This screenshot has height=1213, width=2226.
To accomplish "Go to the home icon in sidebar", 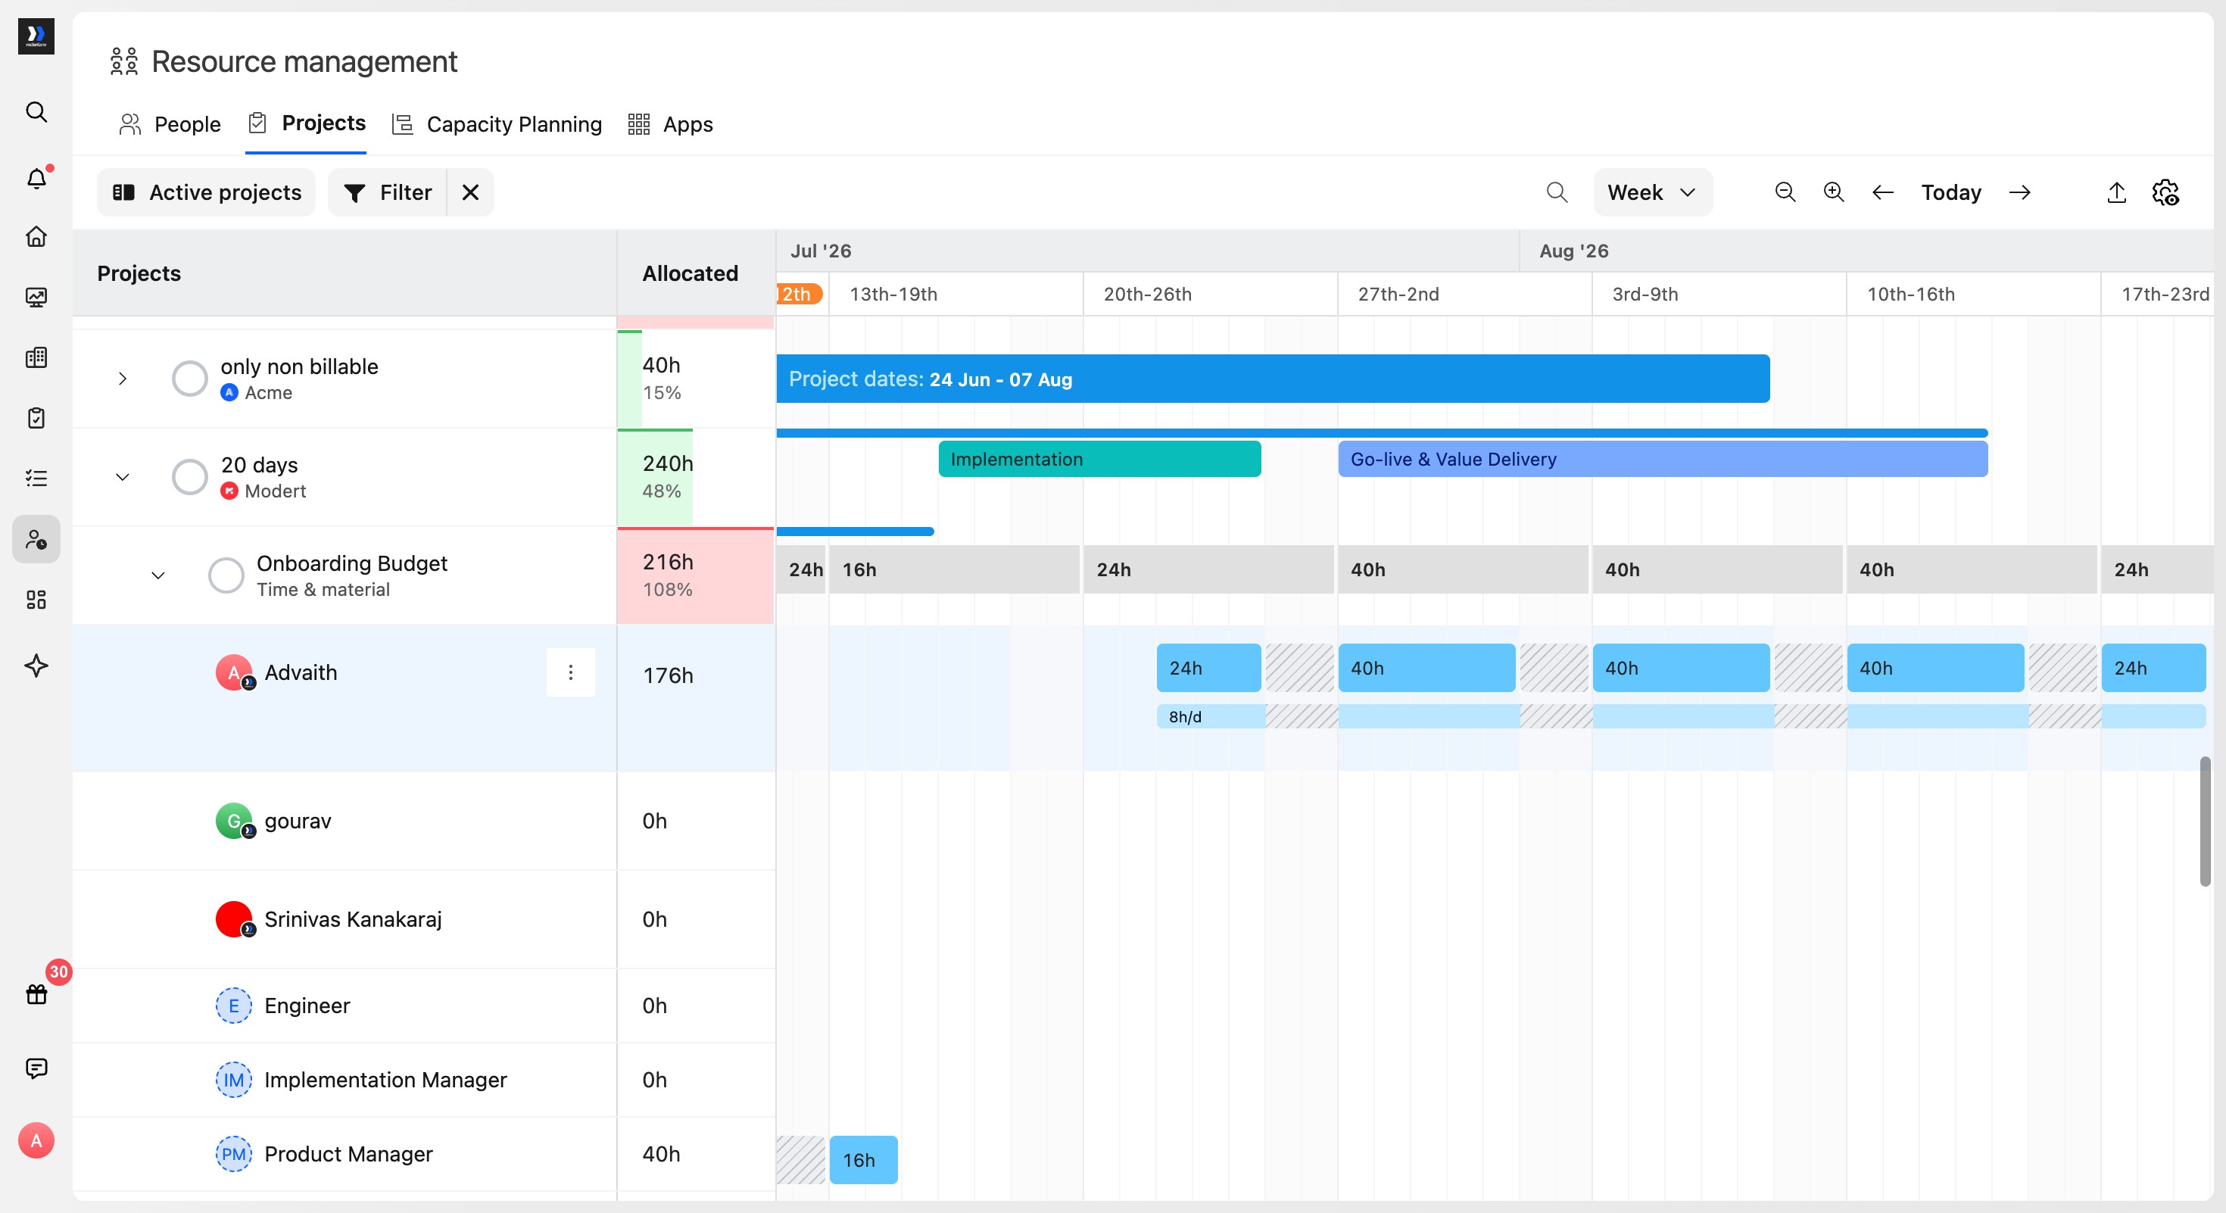I will 36,237.
